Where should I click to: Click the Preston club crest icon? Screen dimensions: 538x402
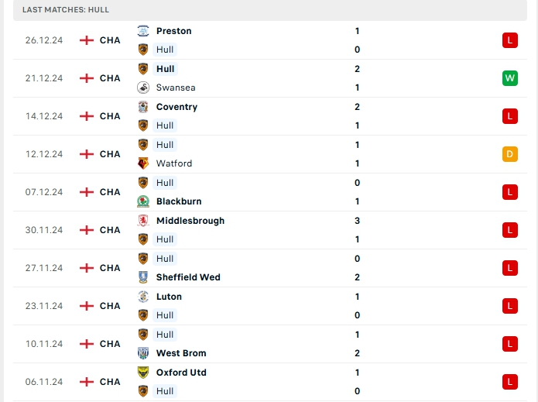tap(143, 31)
